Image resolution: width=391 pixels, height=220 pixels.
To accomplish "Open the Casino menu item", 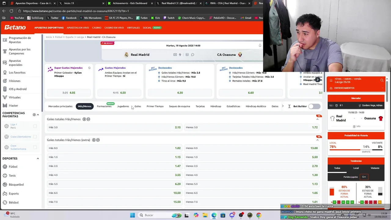I will [x=97, y=28].
